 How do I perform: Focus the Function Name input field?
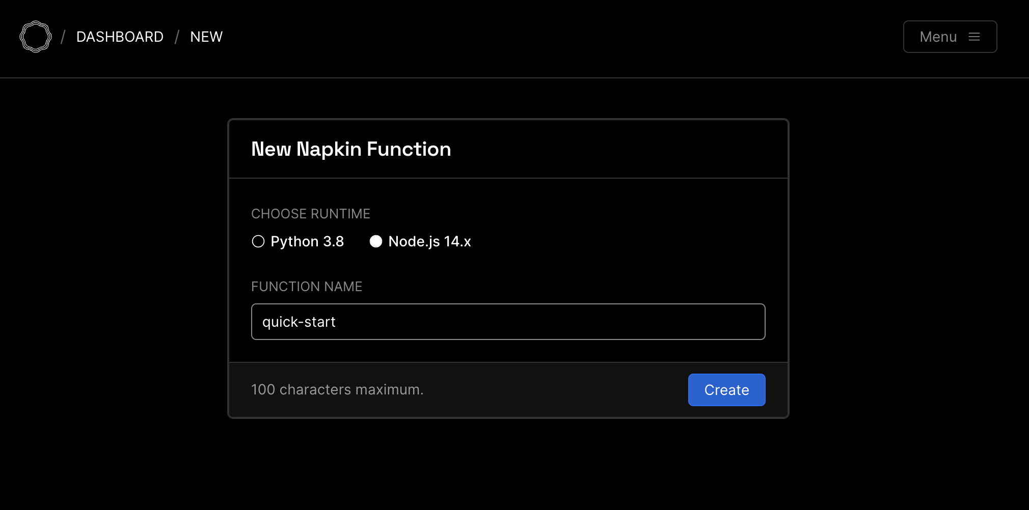click(x=508, y=322)
